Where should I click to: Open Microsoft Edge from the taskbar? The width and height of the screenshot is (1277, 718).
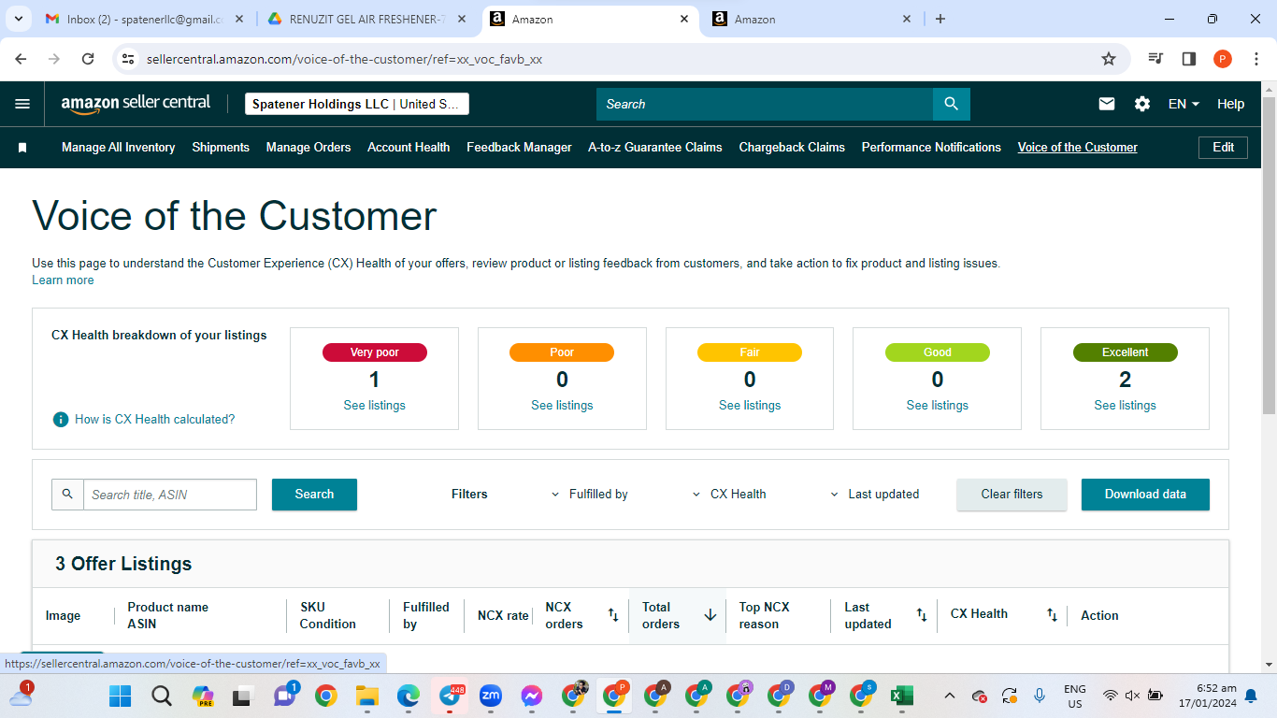[409, 696]
